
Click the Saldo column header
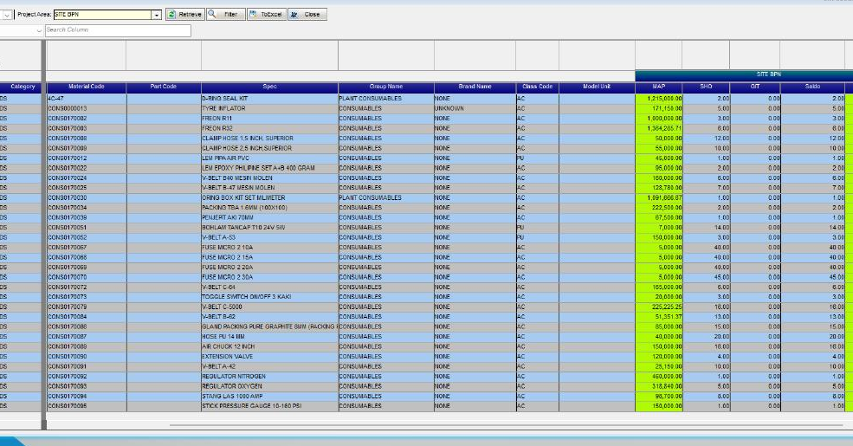tap(813, 87)
